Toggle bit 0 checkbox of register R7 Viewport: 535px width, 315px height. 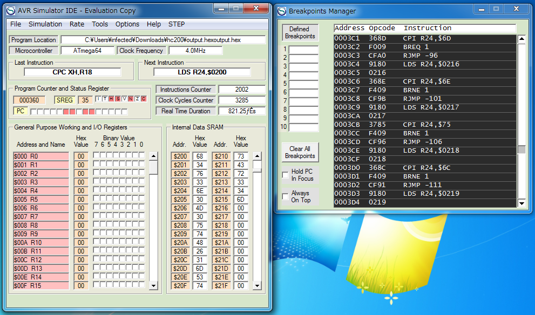(141, 215)
